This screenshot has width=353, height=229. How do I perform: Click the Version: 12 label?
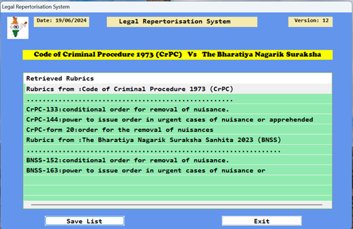(310, 22)
